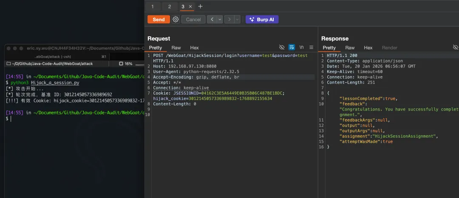
Task: Switch Request panel to Raw view
Action: (x=176, y=48)
